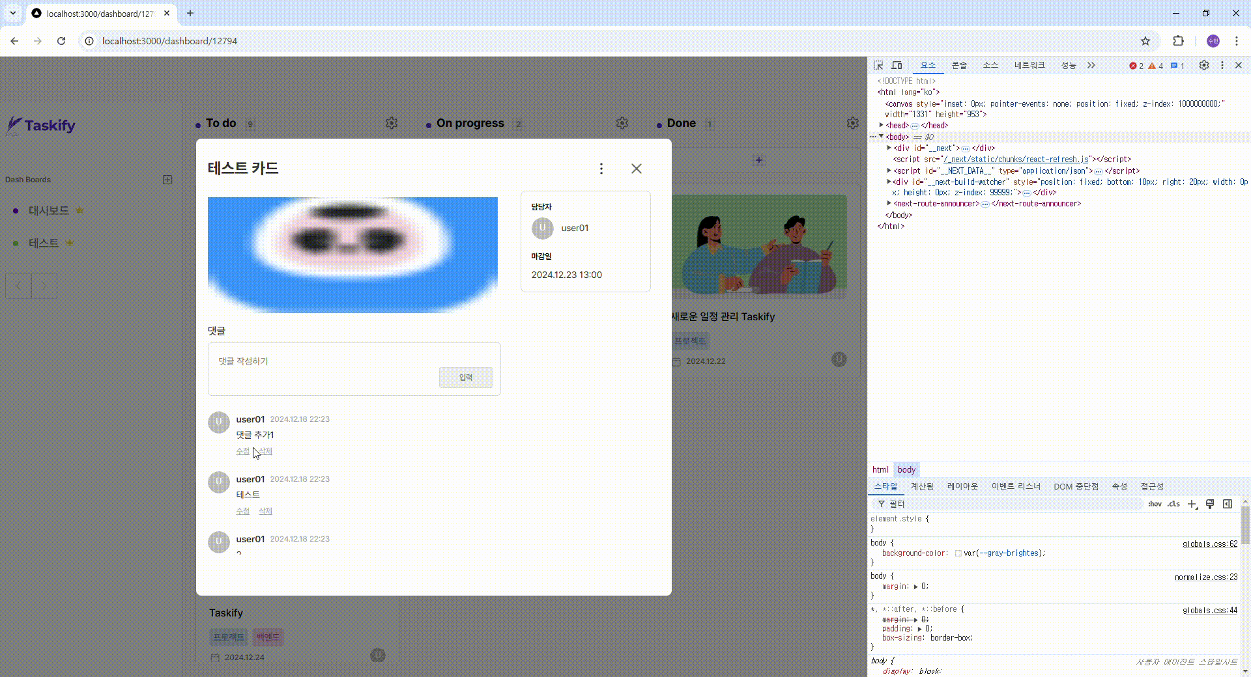The height and width of the screenshot is (677, 1251).
Task: Open the normalize.css:23 source link
Action: point(1206,577)
